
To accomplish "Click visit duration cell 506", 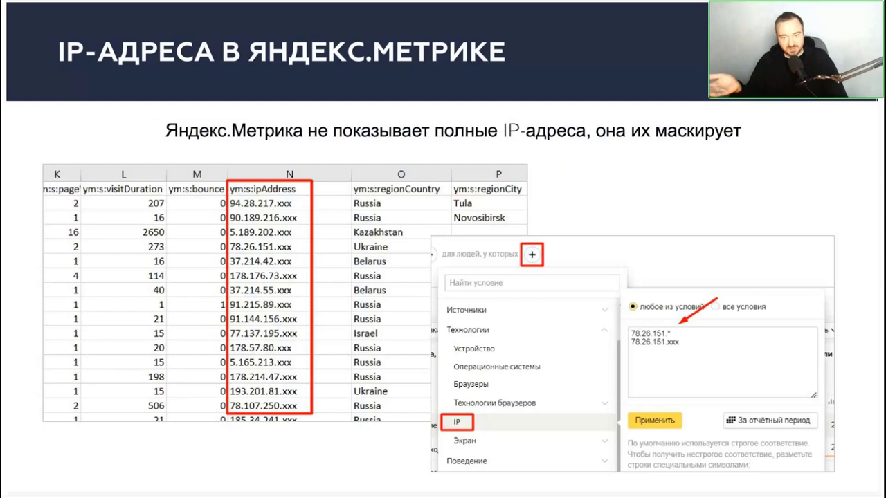I will point(123,406).
